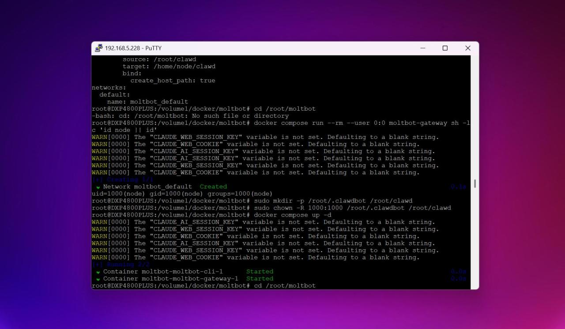The width and height of the screenshot is (565, 329).
Task: Click the '-bash: cd: /root/moltbot: No such file' error
Action: tap(190, 116)
